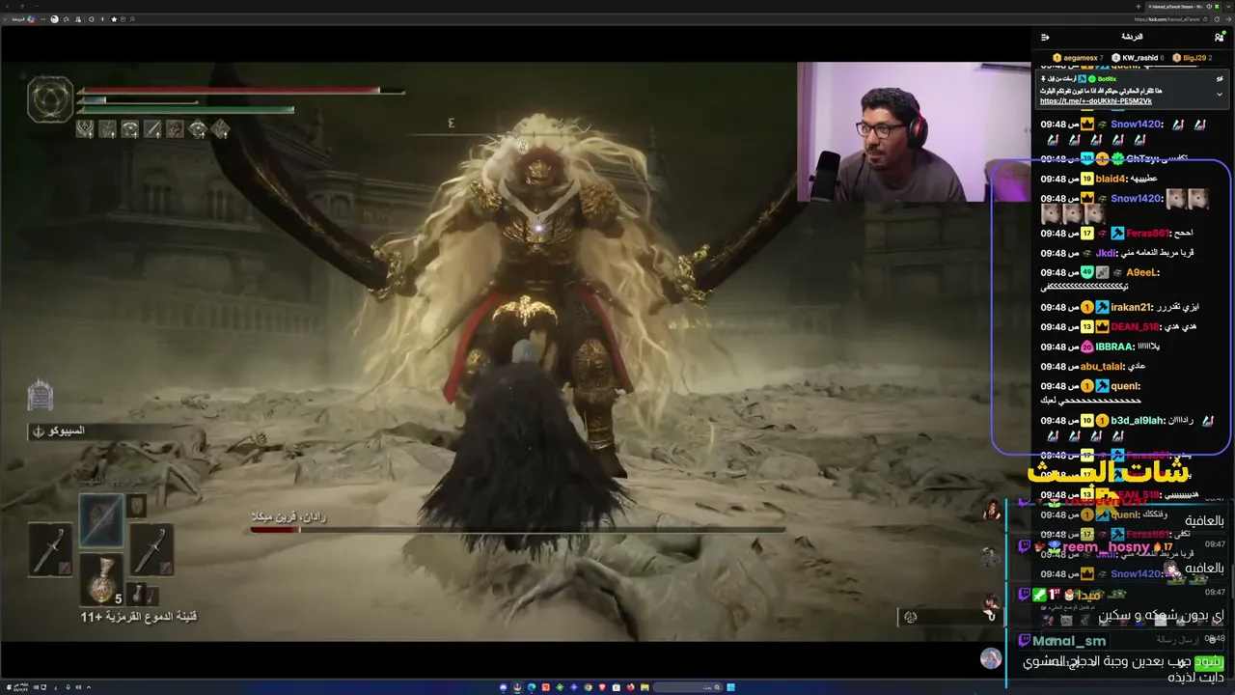Open the pinned t.me Telegram link
The height and width of the screenshot is (695, 1235).
1096,101
